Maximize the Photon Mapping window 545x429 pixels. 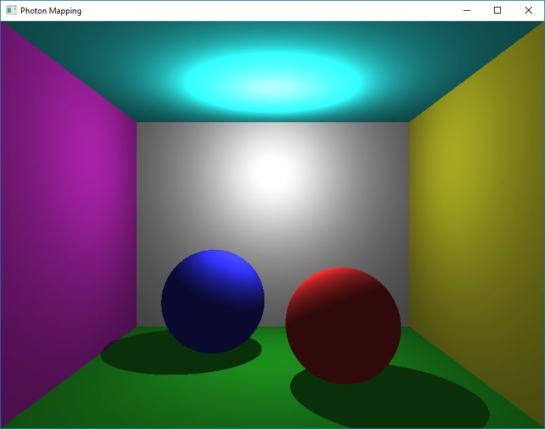point(497,10)
